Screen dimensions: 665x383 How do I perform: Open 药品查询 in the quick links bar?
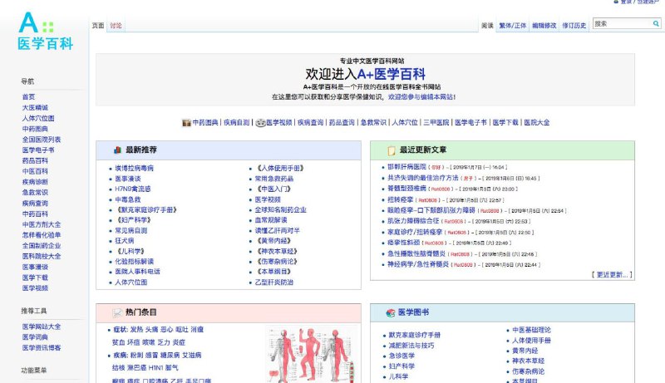(x=342, y=122)
